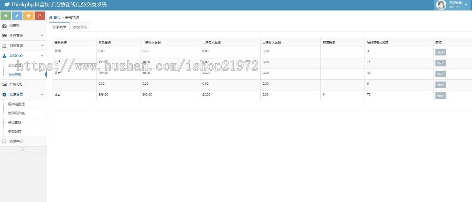The height and width of the screenshot is (202, 472).
Task: Click the daily limit value 70
Action: (x=369, y=94)
